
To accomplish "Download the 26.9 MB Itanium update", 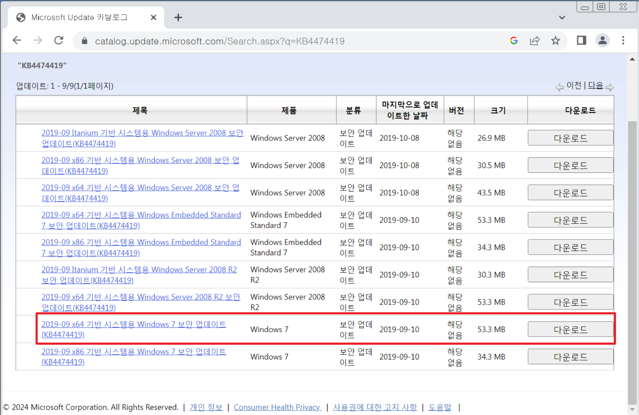I will (570, 138).
